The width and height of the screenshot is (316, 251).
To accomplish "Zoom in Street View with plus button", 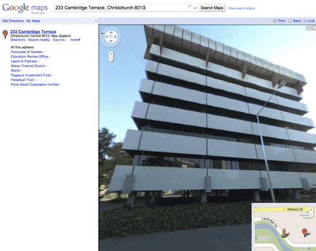I will tap(111, 54).
